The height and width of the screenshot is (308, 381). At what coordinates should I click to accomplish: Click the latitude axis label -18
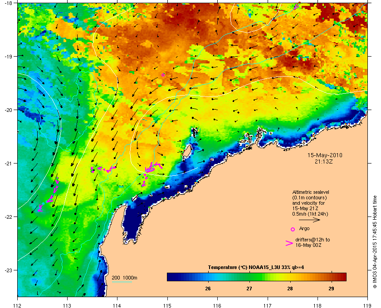[8, 3]
